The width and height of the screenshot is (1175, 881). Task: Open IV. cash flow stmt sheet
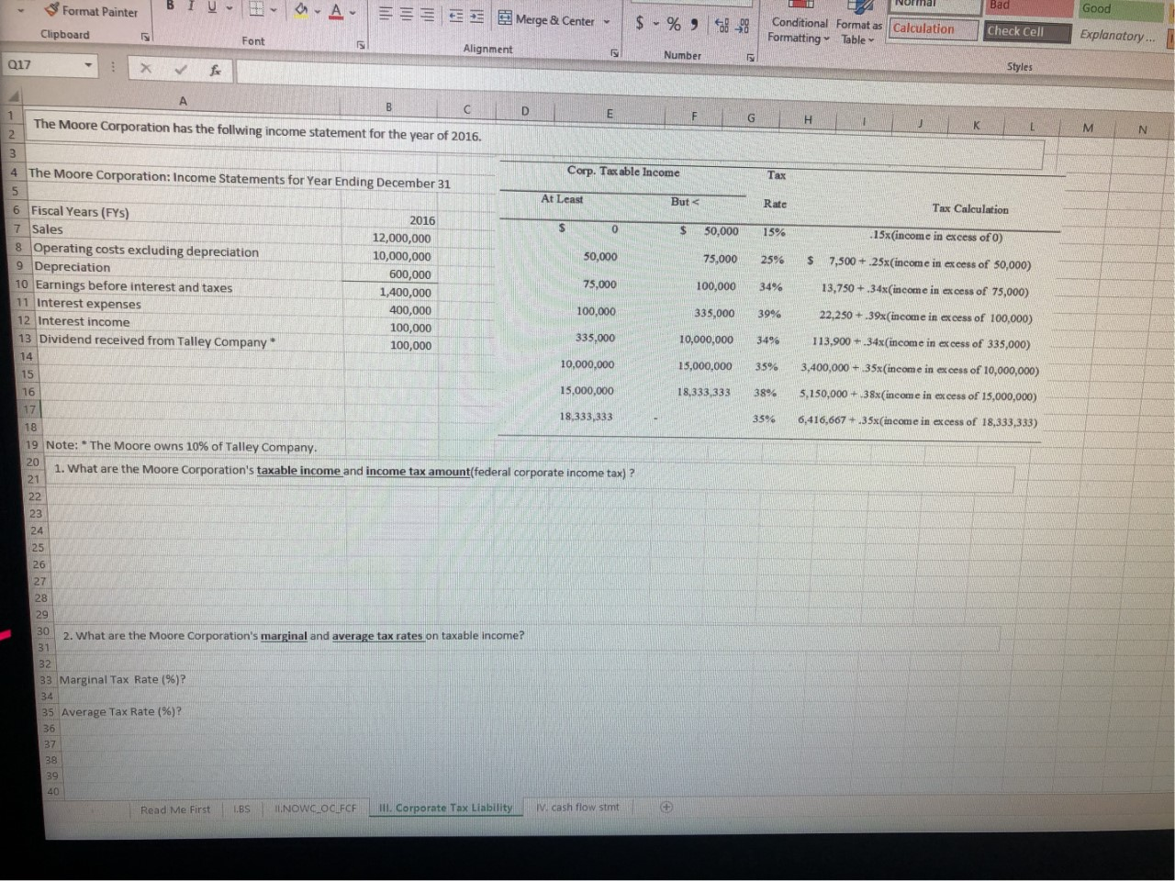point(577,808)
